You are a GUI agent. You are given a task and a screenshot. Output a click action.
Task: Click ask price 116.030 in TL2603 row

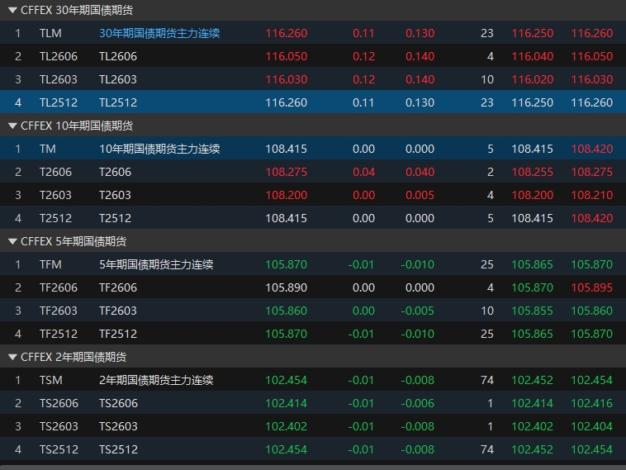[x=591, y=79]
